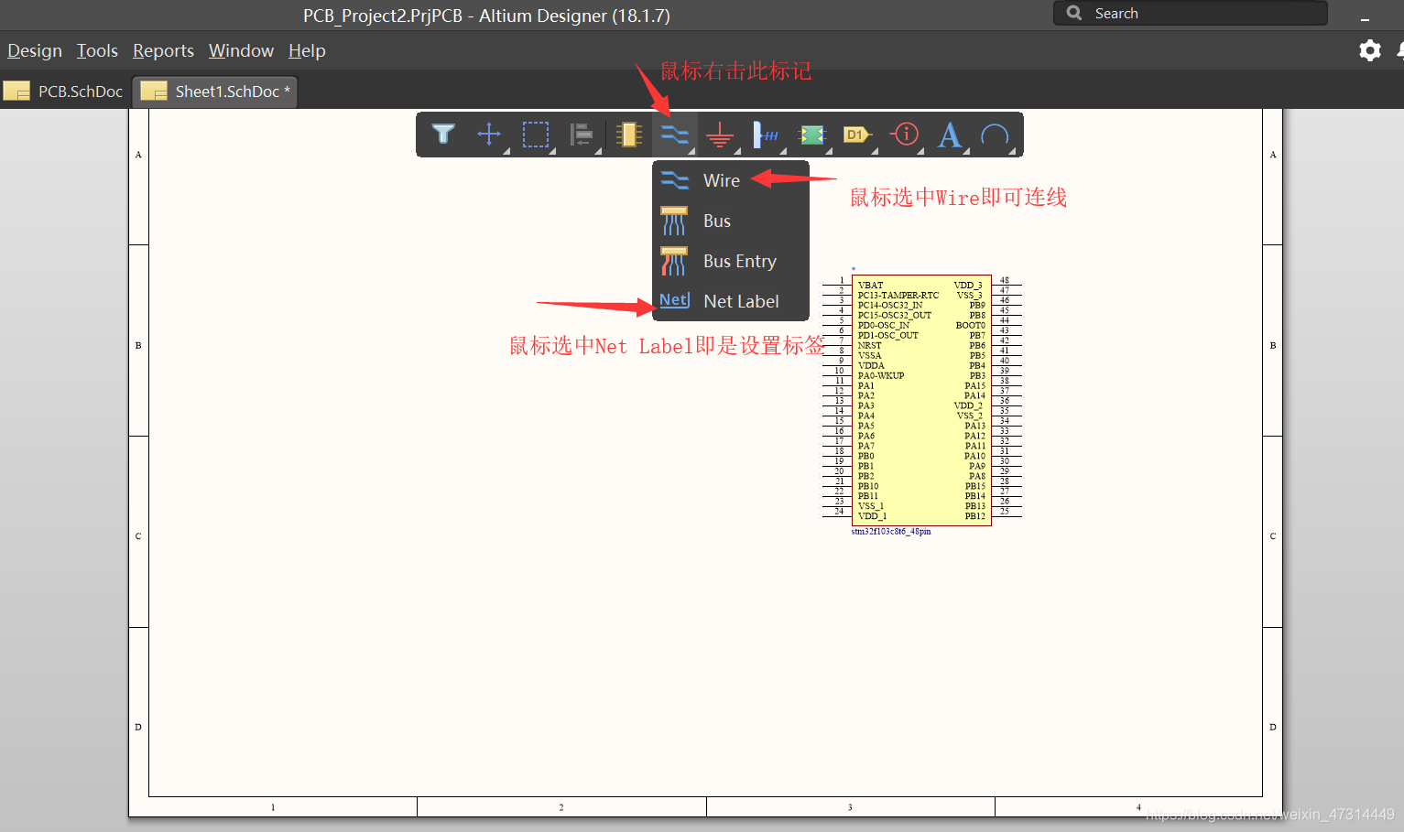The image size is (1404, 832).
Task: Click the VBAT pin label
Action: tap(870, 286)
